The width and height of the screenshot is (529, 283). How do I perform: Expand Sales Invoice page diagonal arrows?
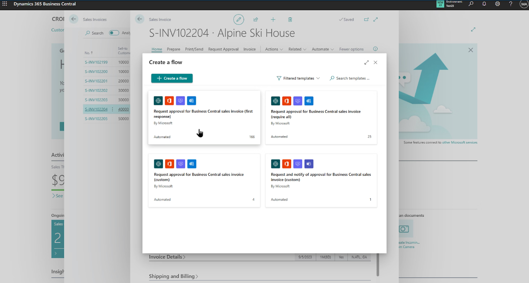click(376, 20)
